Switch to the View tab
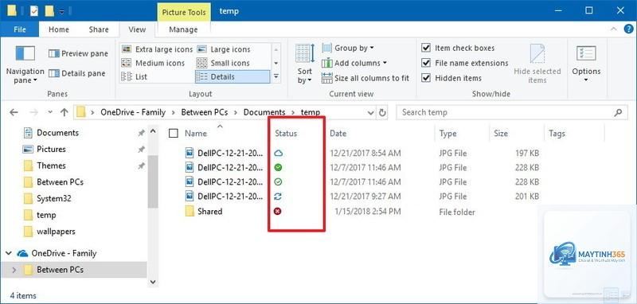The image size is (637, 304). [137, 29]
